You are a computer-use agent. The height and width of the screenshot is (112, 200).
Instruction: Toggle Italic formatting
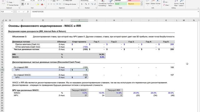click(25, 4)
